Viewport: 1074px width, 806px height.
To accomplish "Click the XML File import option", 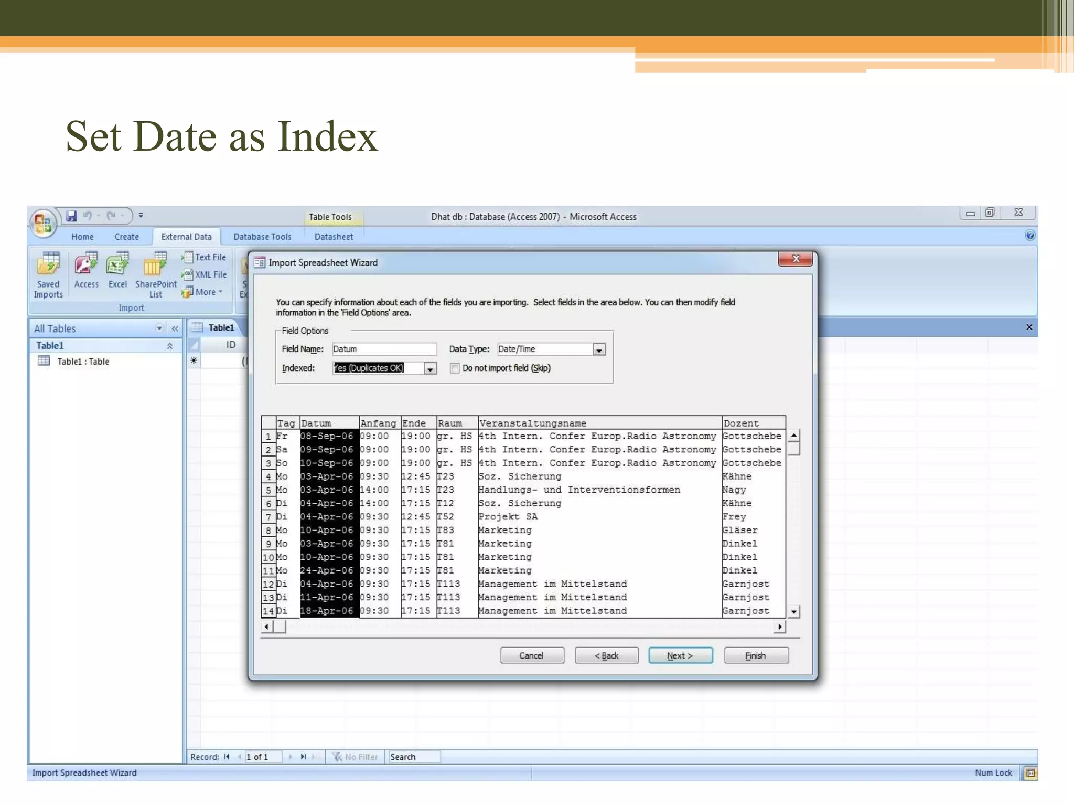I will point(204,274).
